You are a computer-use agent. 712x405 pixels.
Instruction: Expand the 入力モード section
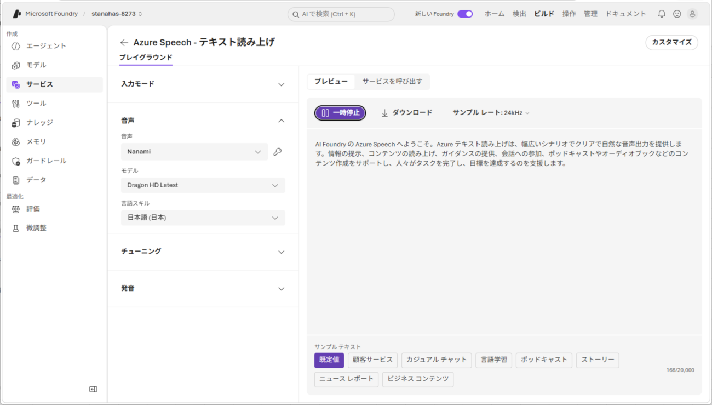(x=203, y=84)
